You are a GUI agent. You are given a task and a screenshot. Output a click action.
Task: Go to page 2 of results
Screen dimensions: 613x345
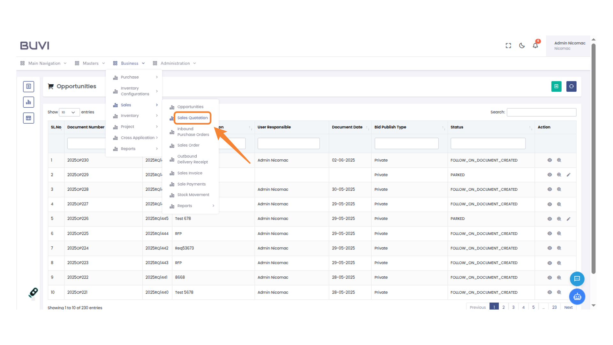click(x=503, y=307)
